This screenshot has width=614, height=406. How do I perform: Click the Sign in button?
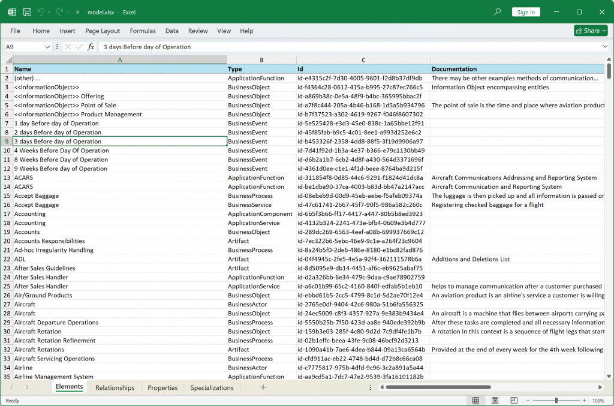[526, 12]
